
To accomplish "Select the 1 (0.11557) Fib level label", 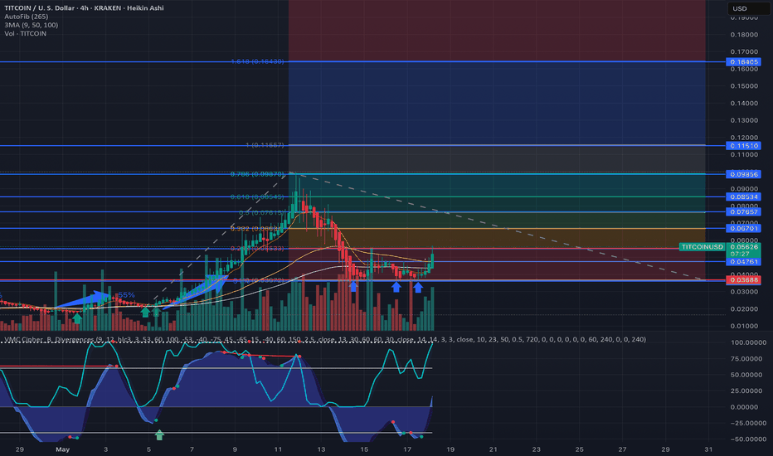I will point(265,145).
